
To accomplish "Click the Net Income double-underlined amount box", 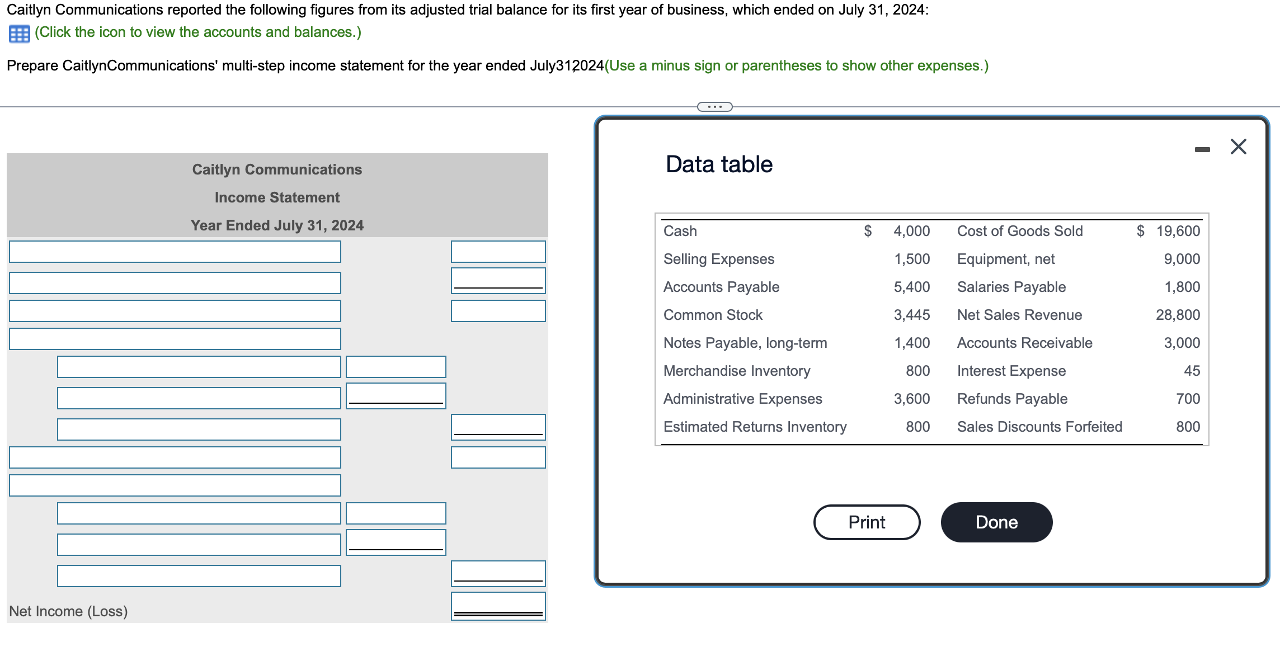I will click(498, 605).
